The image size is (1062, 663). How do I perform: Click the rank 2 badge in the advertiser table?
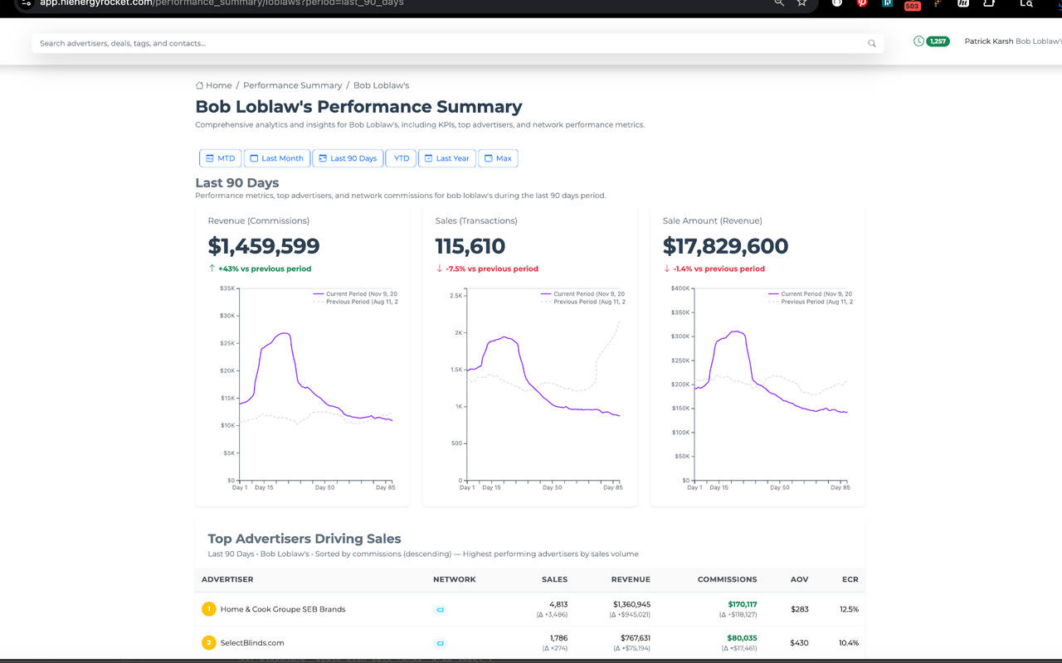pos(209,642)
